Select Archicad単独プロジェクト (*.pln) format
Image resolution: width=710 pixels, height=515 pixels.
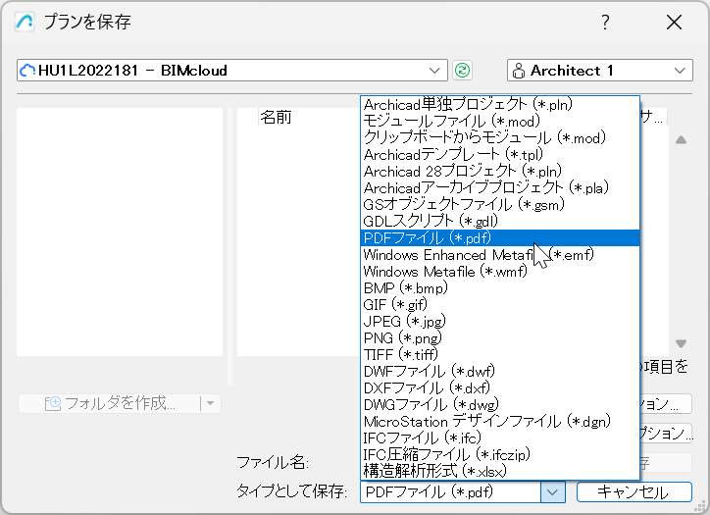500,105
